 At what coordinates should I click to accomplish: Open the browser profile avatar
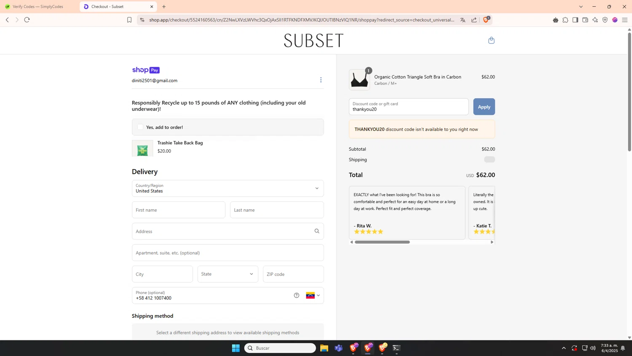pos(615,20)
